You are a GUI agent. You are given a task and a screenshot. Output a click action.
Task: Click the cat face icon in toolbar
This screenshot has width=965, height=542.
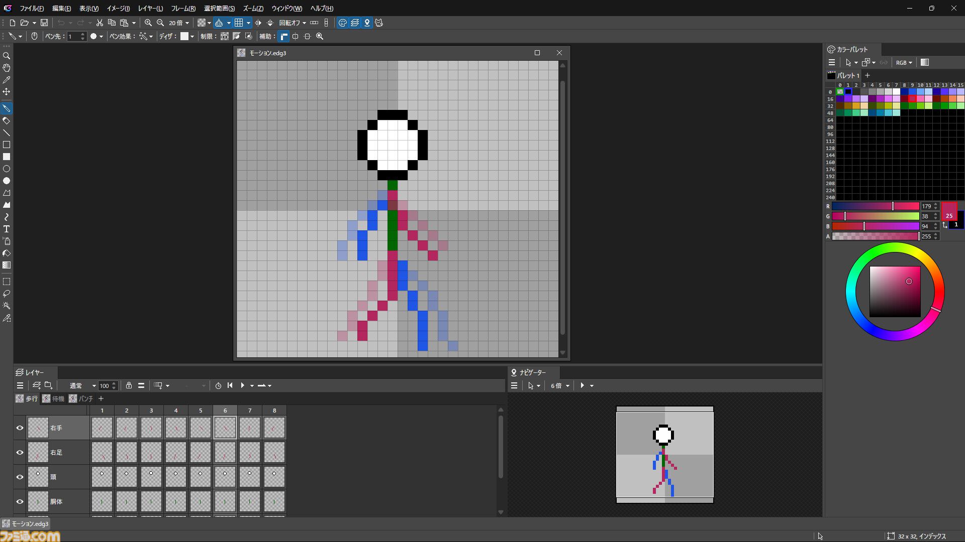coord(379,23)
